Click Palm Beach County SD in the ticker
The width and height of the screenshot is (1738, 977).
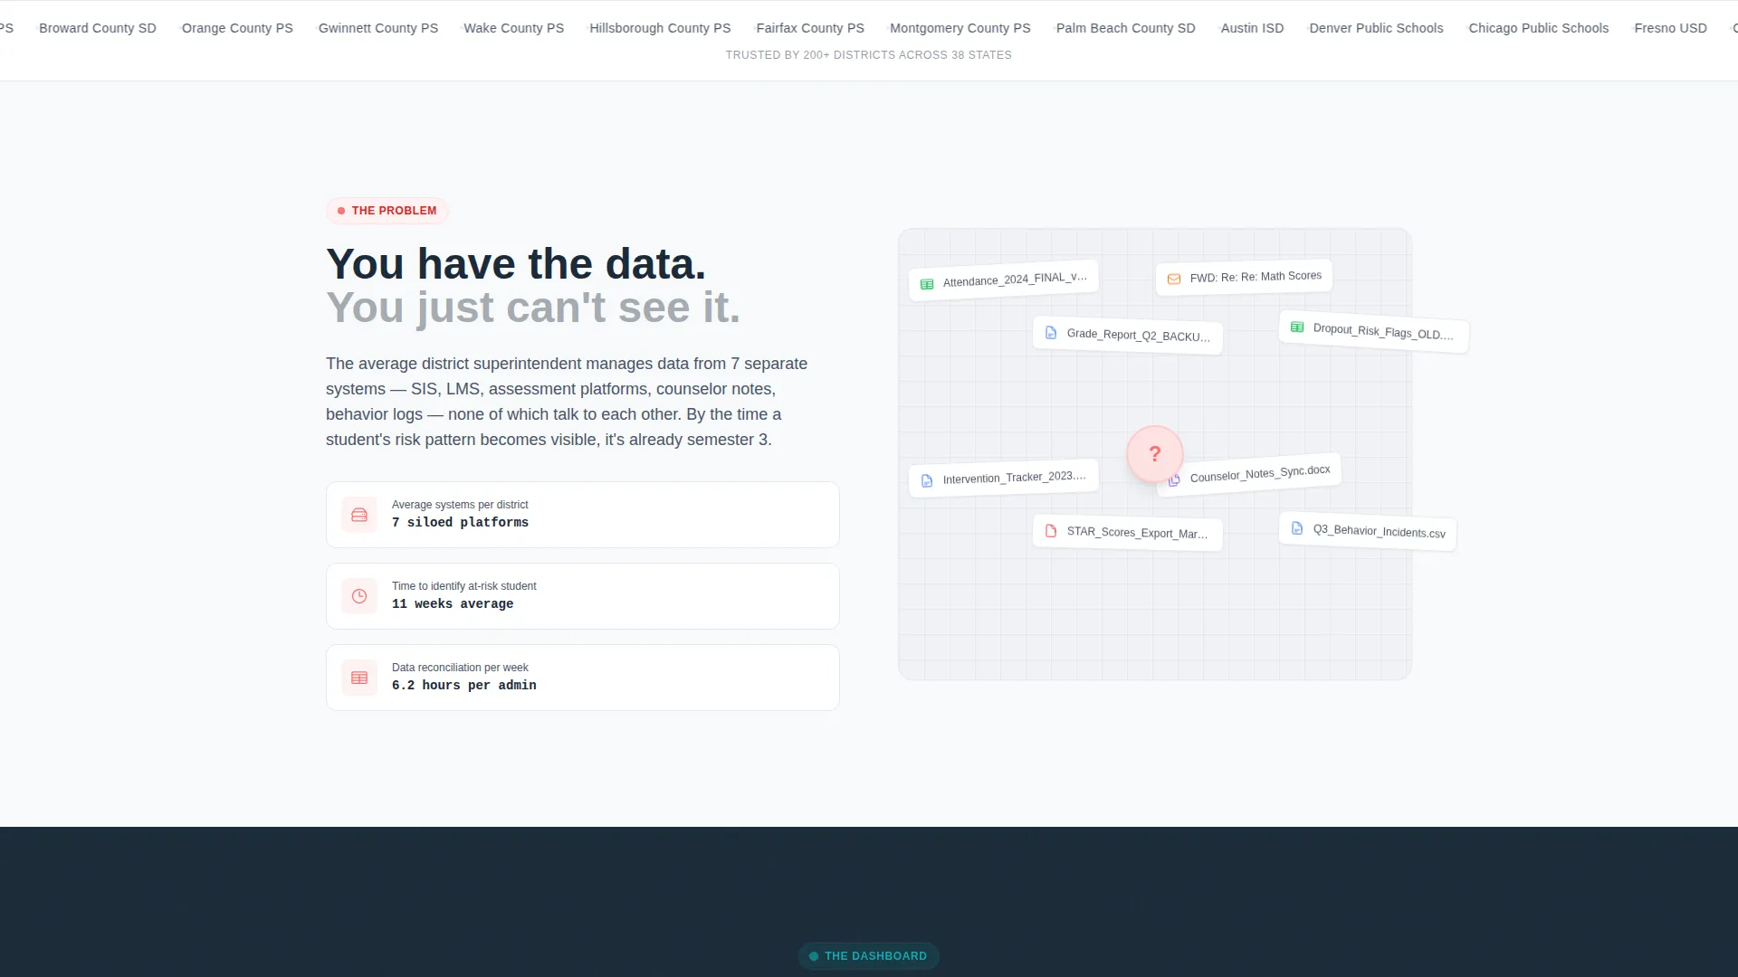[1126, 28]
